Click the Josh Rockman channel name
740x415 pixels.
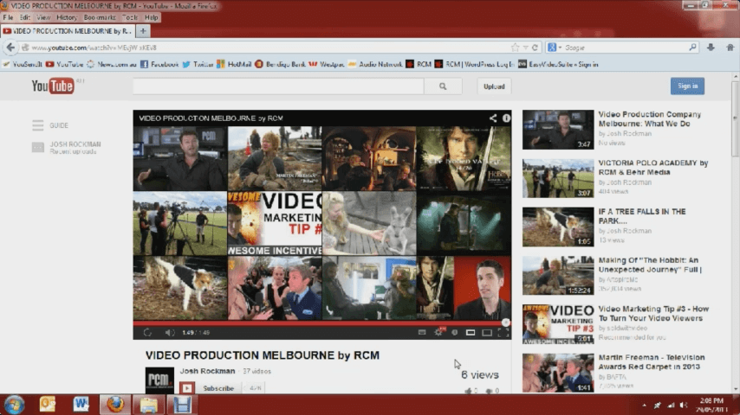point(207,371)
